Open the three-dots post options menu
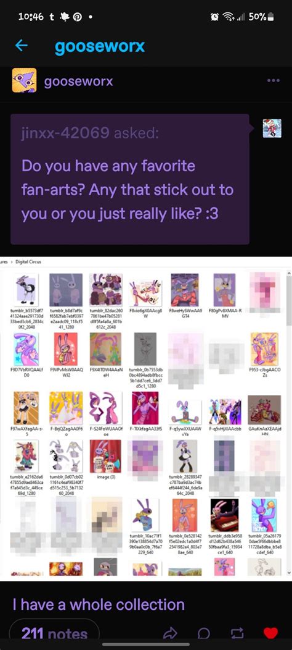This screenshot has width=292, height=650. (x=274, y=80)
